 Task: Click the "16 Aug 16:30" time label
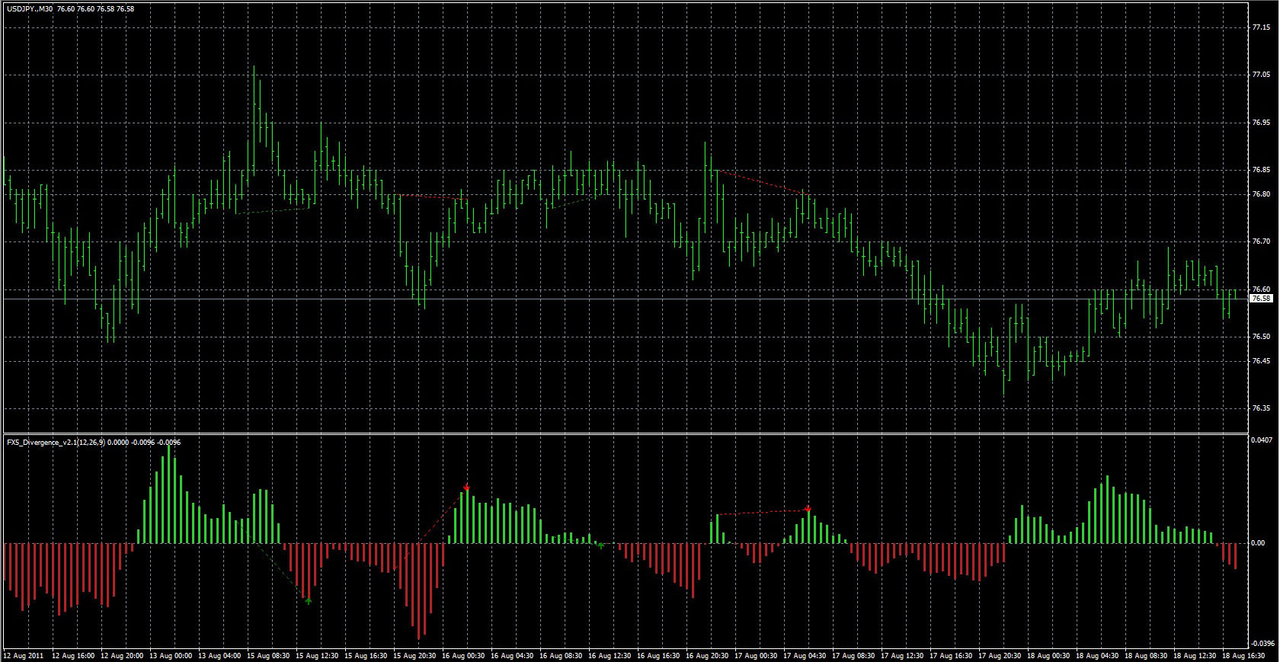(x=658, y=655)
